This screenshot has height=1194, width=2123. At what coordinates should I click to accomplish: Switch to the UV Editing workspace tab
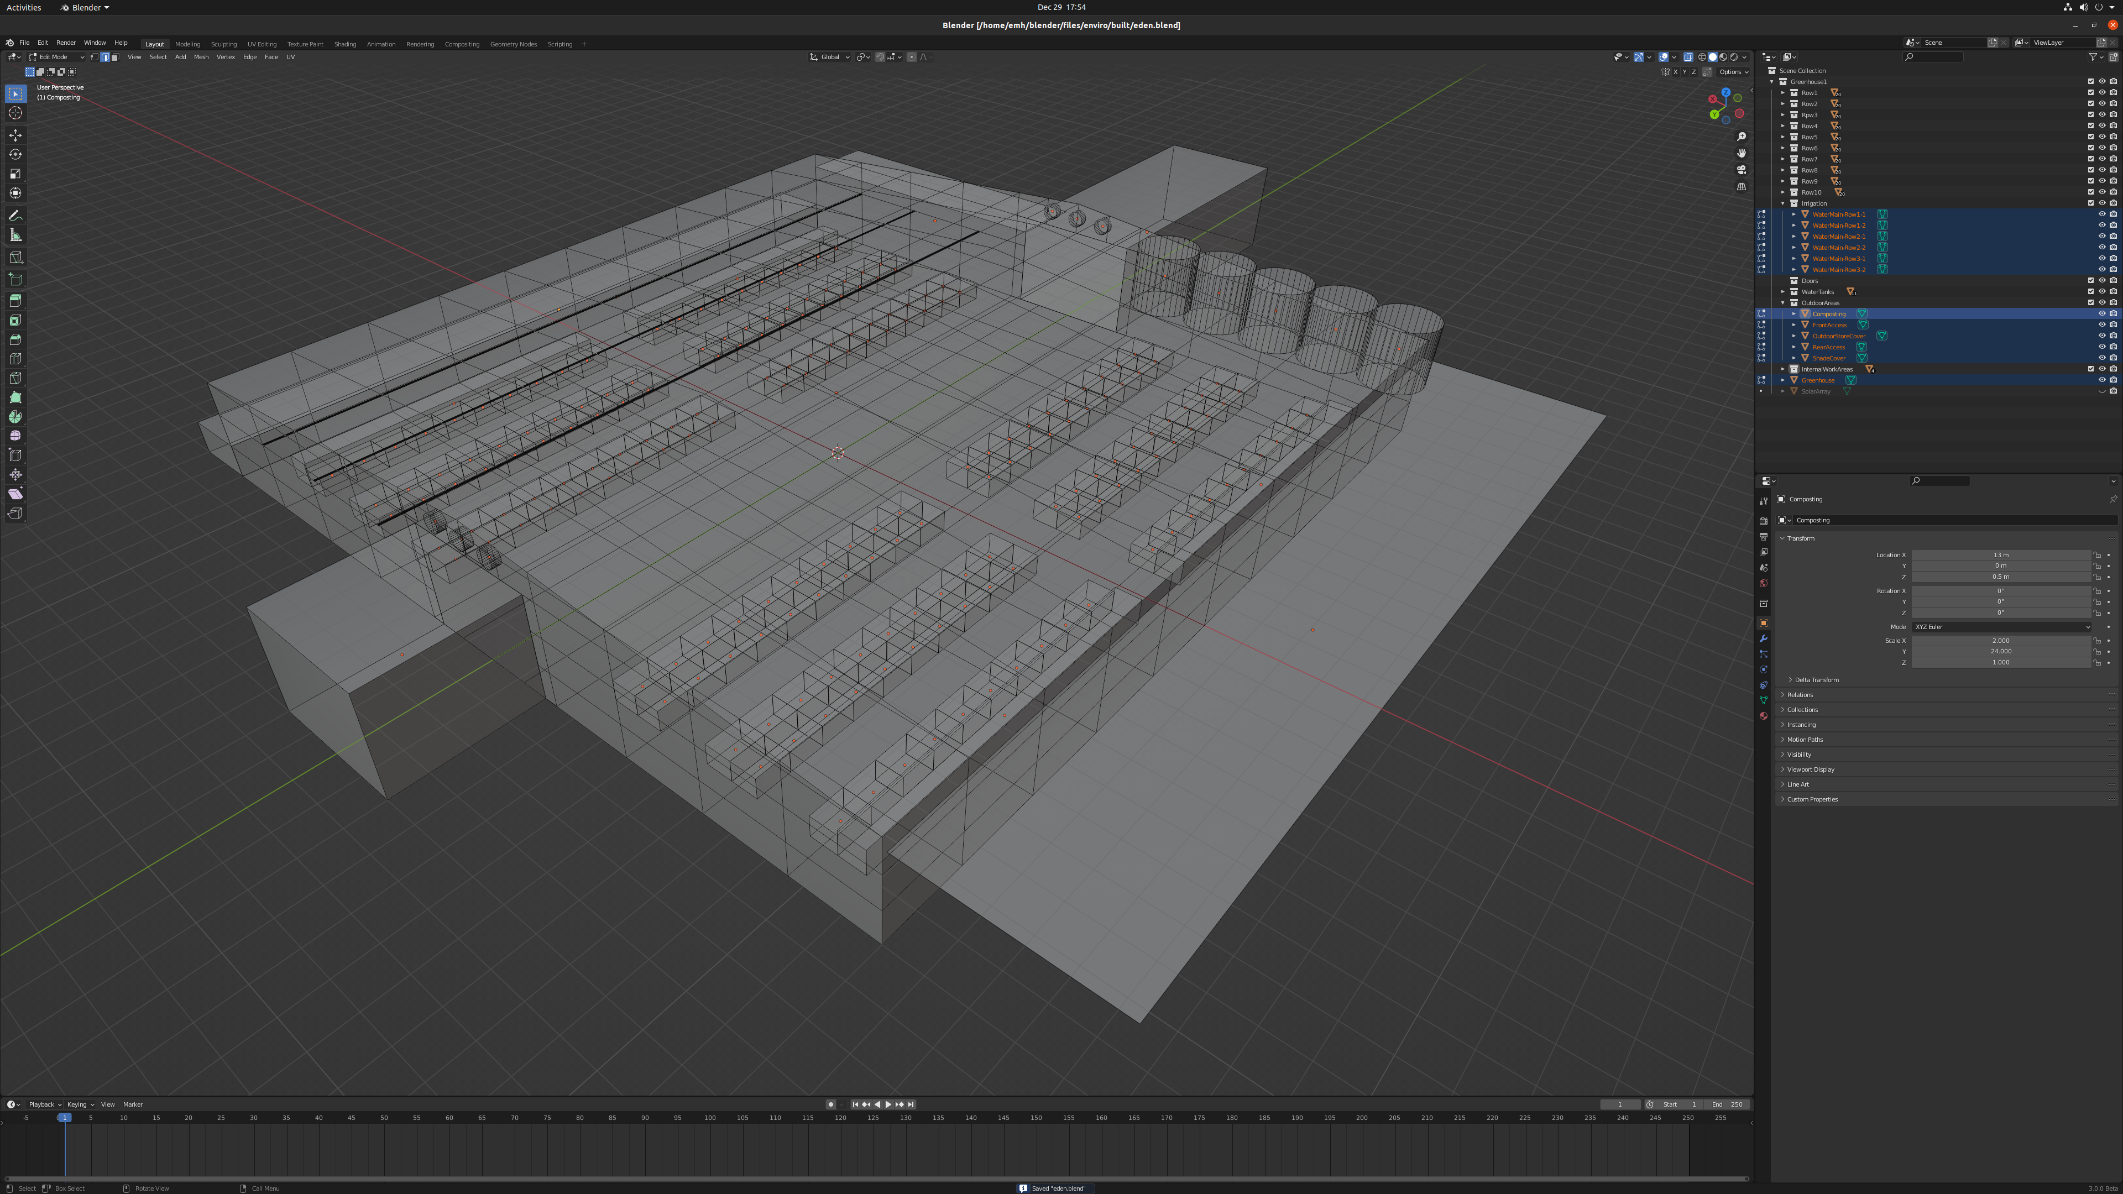click(262, 44)
